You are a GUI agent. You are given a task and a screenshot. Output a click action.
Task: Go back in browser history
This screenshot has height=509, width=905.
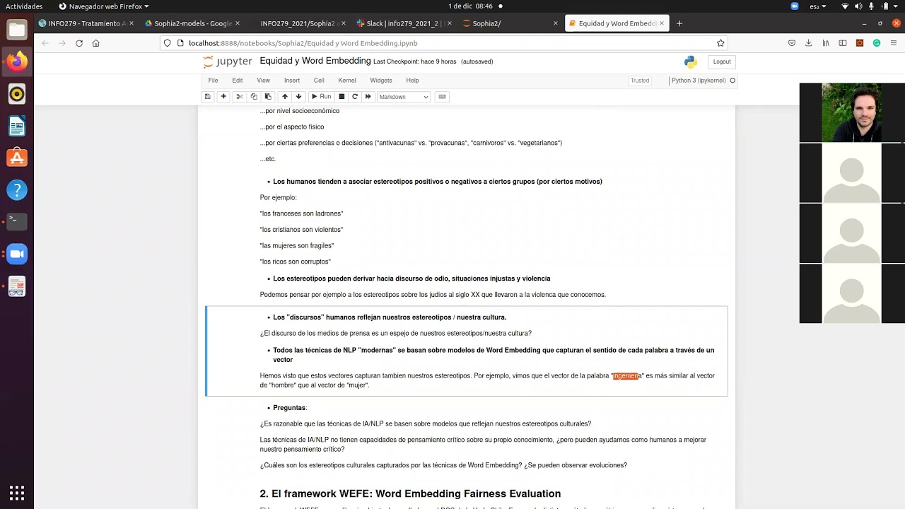tap(45, 43)
